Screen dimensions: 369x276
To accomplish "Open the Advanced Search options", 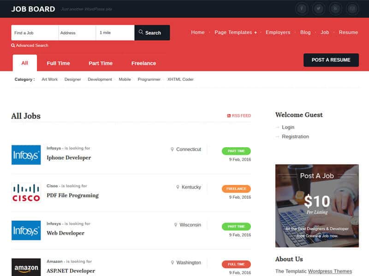I will click(30, 46).
